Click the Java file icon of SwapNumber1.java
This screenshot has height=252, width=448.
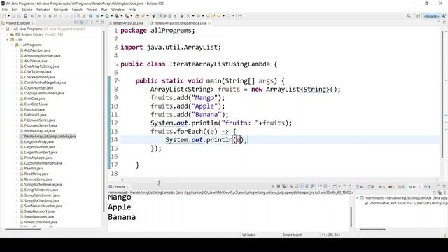click(22, 211)
